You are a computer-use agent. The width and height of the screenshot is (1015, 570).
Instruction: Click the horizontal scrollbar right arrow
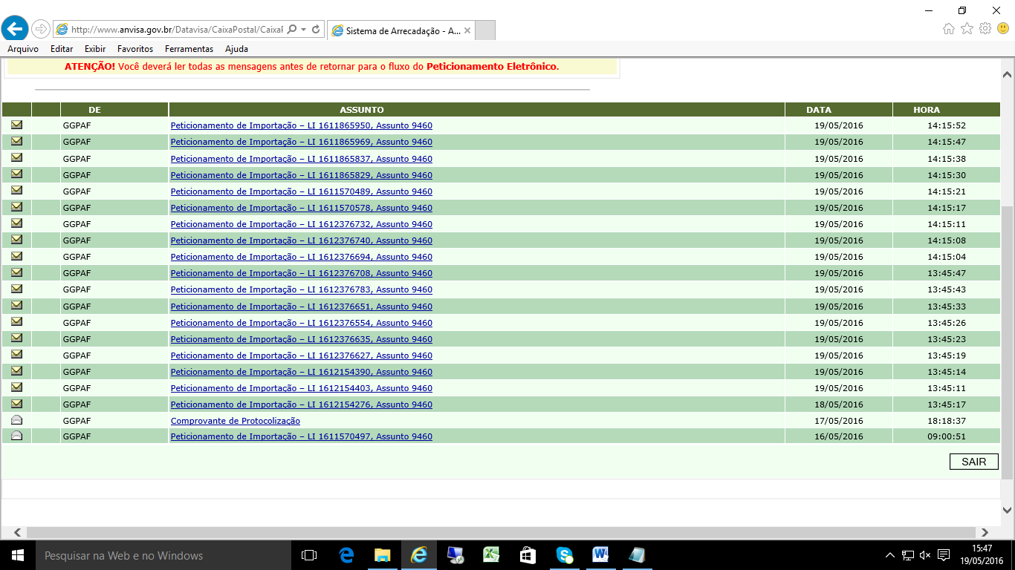[x=985, y=532]
